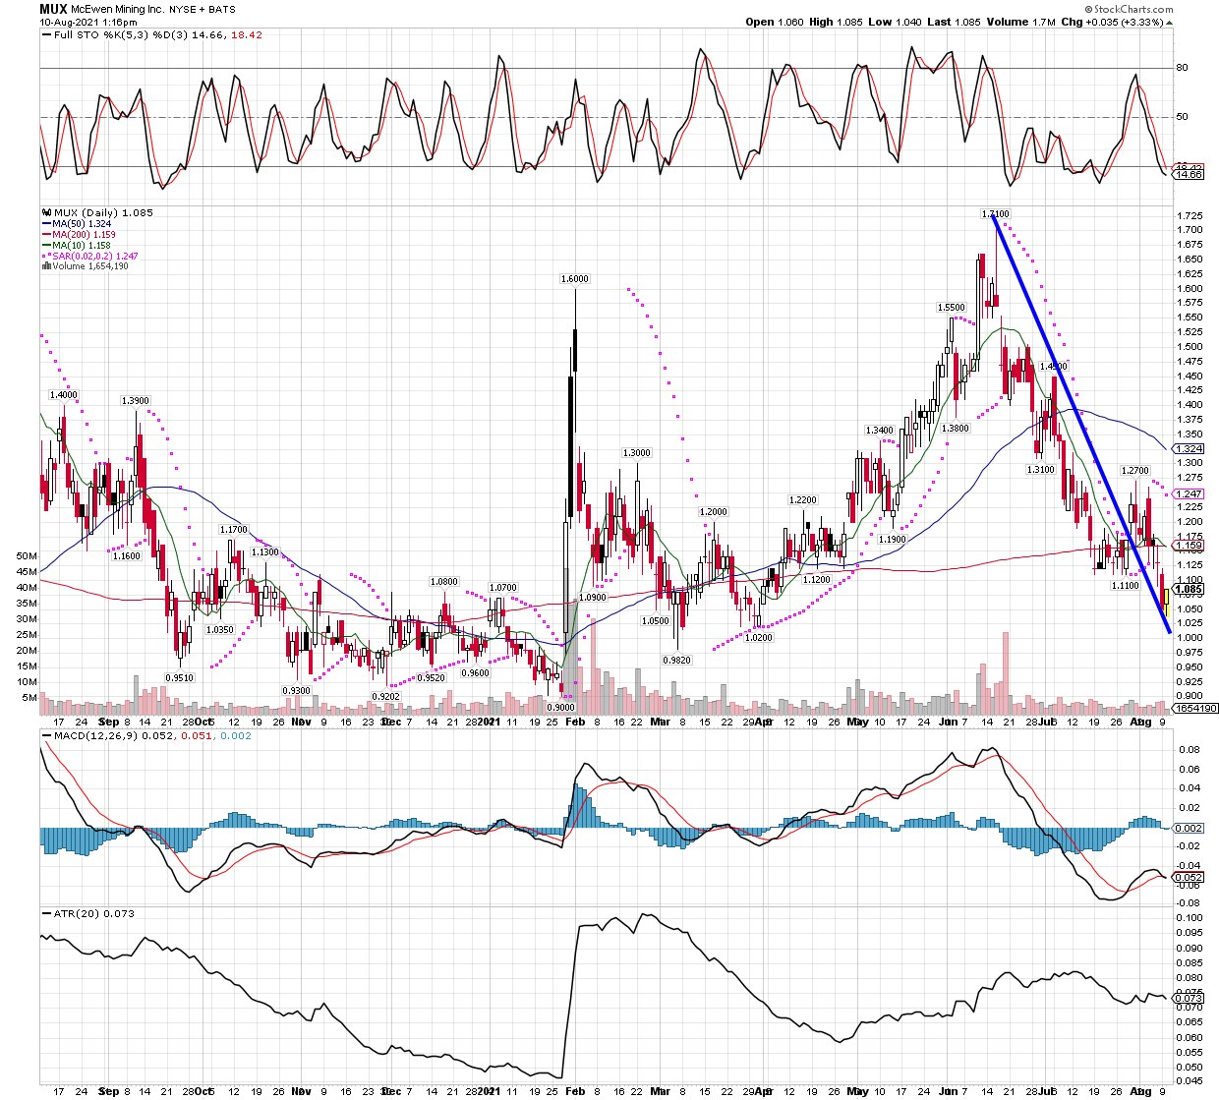This screenshot has width=1219, height=1100.
Task: Click the MA(10) 1.158 legend entry
Action: point(83,245)
